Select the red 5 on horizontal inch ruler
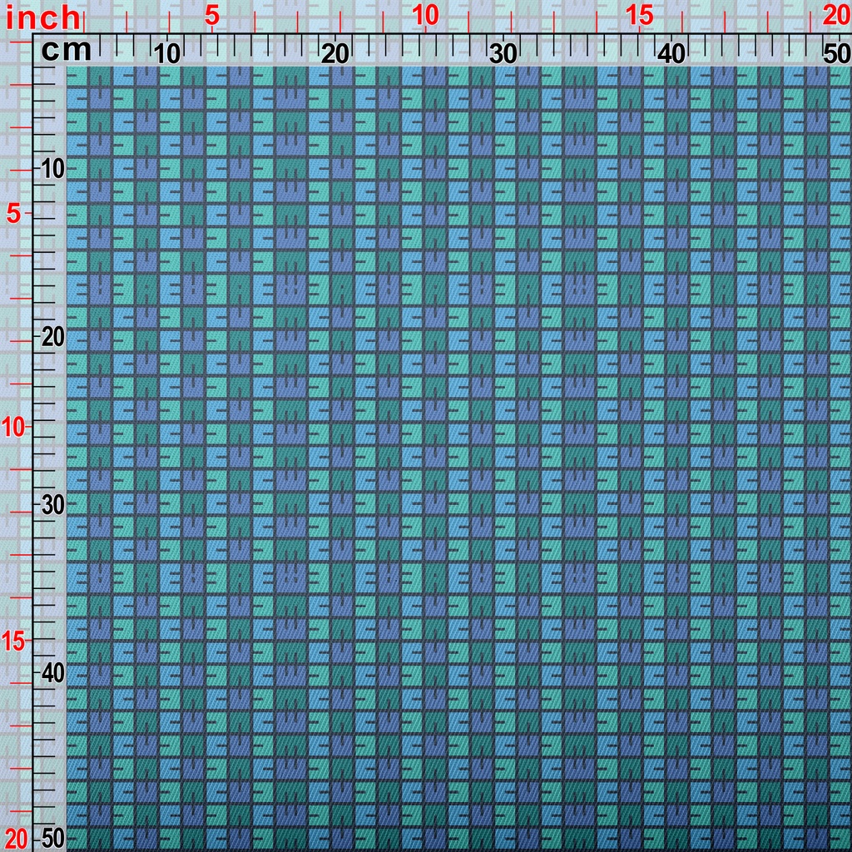Screen dimensions: 852x852 [212, 16]
